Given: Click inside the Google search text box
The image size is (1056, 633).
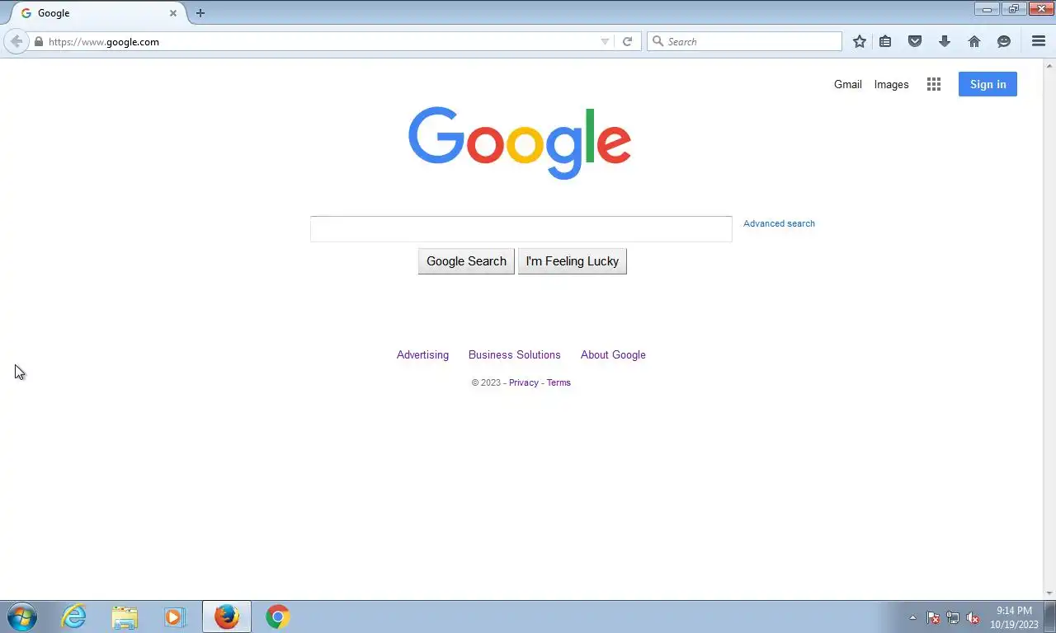Looking at the screenshot, I should coord(521,229).
